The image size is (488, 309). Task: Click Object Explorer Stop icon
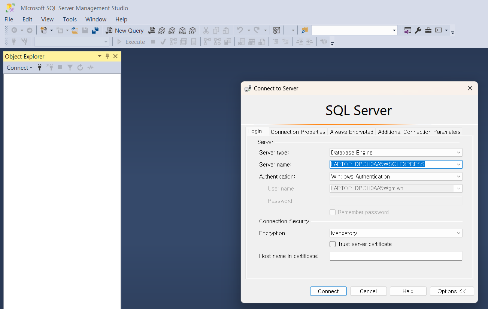[x=60, y=67]
